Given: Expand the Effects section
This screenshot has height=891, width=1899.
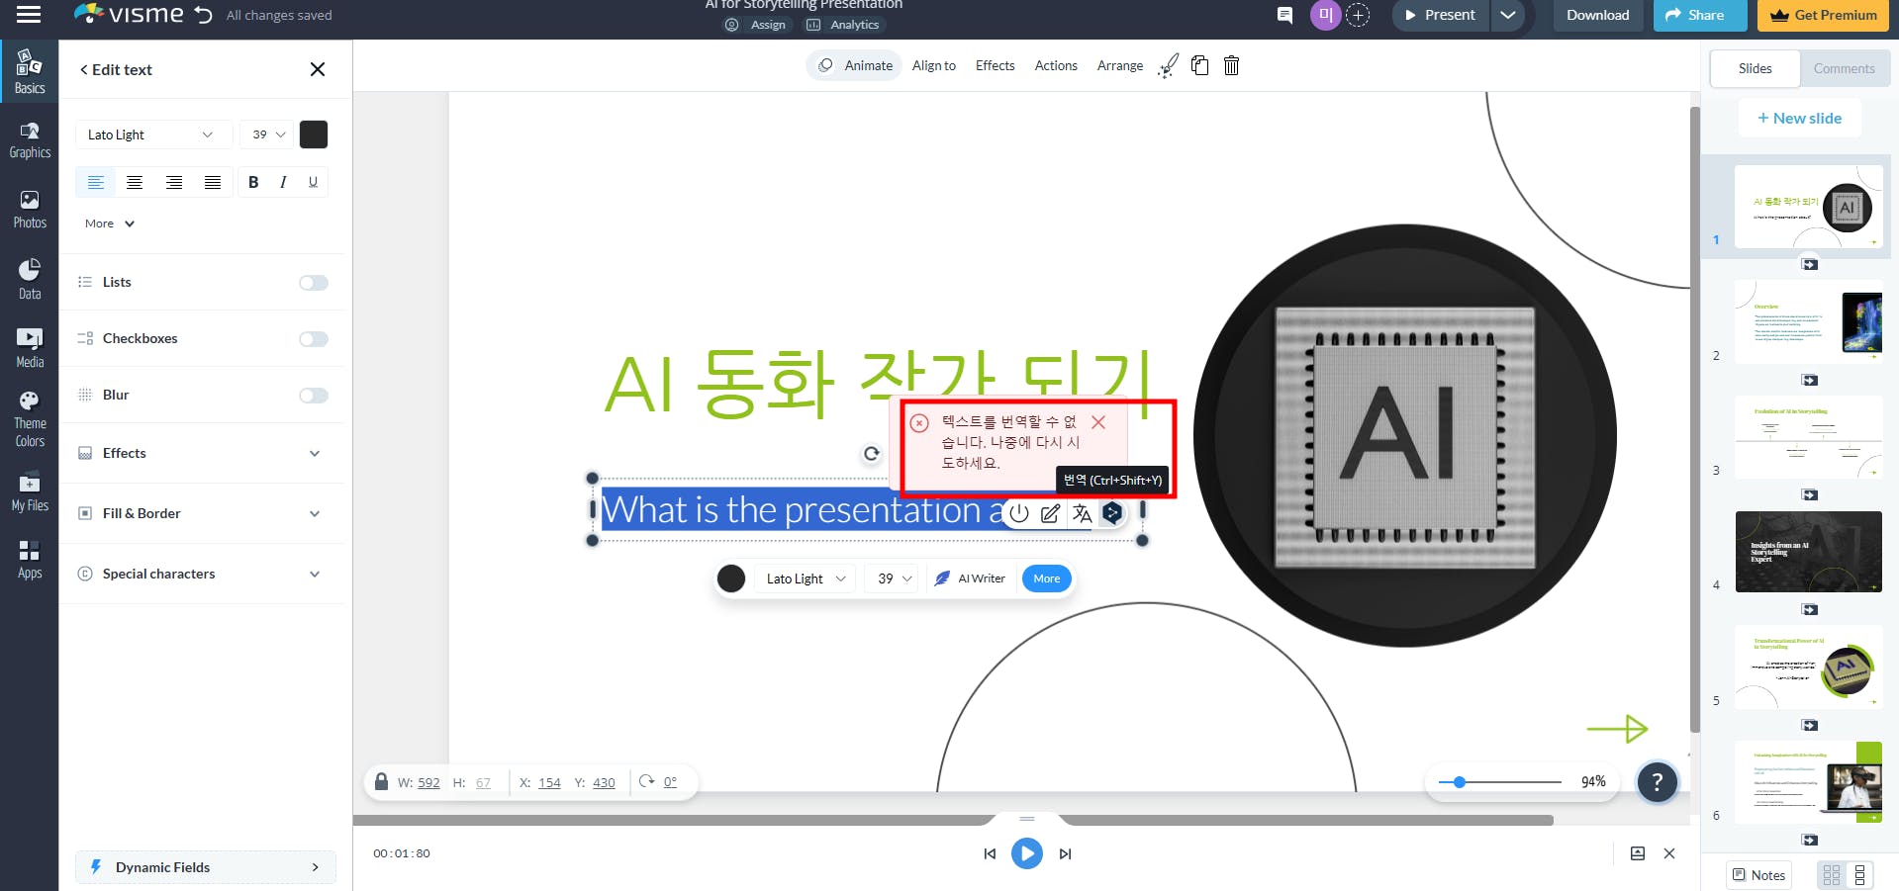Looking at the screenshot, I should pos(204,453).
